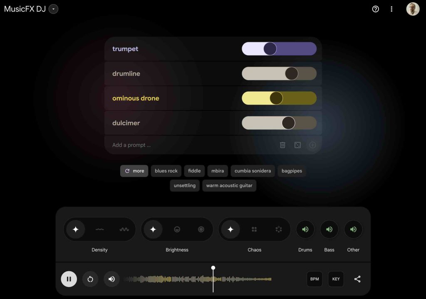Open the user profile avatar
The width and height of the screenshot is (426, 299).
pos(413,9)
